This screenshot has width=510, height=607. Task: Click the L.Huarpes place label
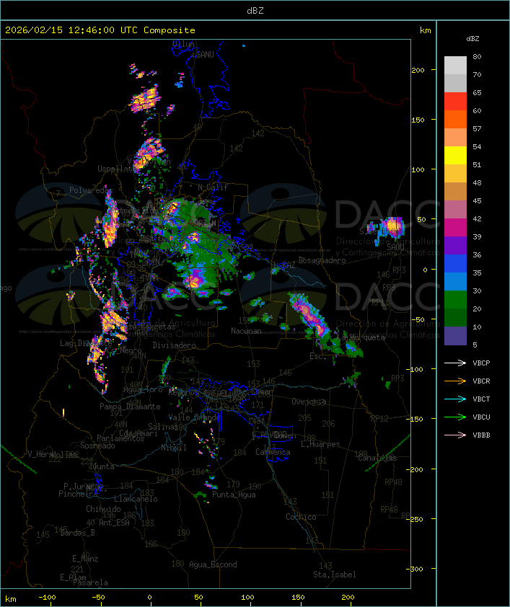click(x=320, y=444)
